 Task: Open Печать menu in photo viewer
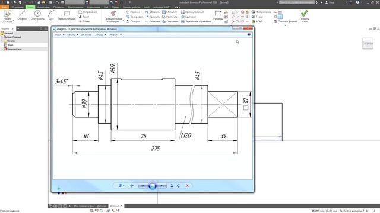(72, 35)
